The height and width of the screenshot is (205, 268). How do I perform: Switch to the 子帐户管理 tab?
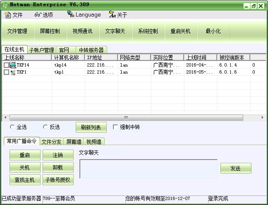[42, 50]
